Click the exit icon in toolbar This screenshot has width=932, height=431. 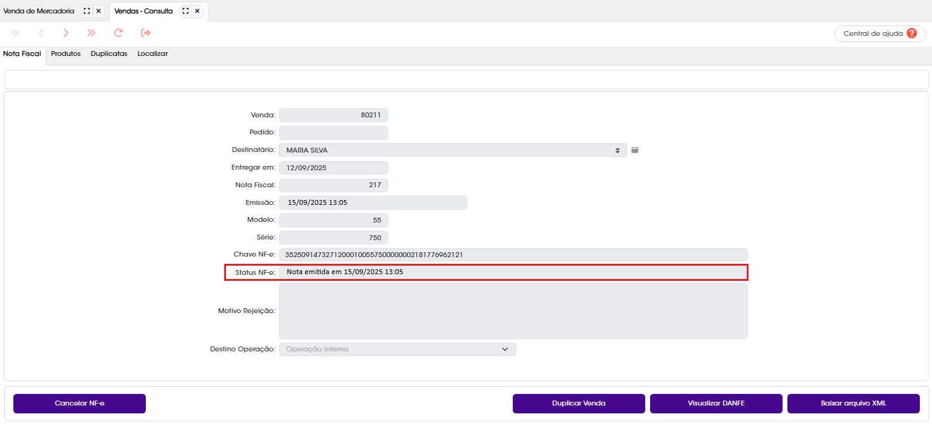(x=146, y=33)
